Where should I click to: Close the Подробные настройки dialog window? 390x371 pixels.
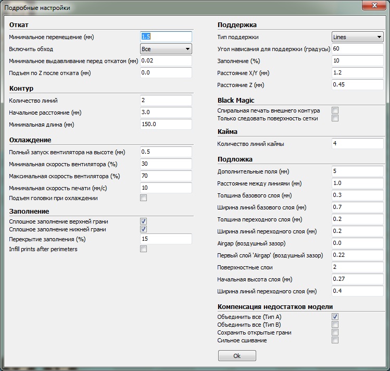(374, 5)
